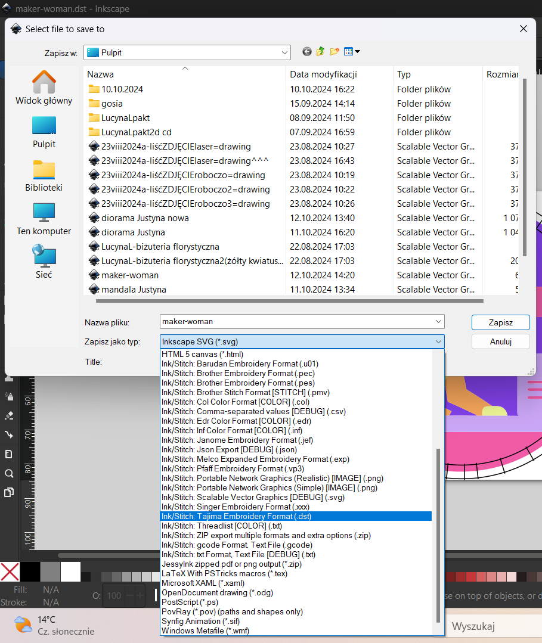Choose Barudan Embroidery Format (.u01)
542x643 pixels.
coord(296,364)
